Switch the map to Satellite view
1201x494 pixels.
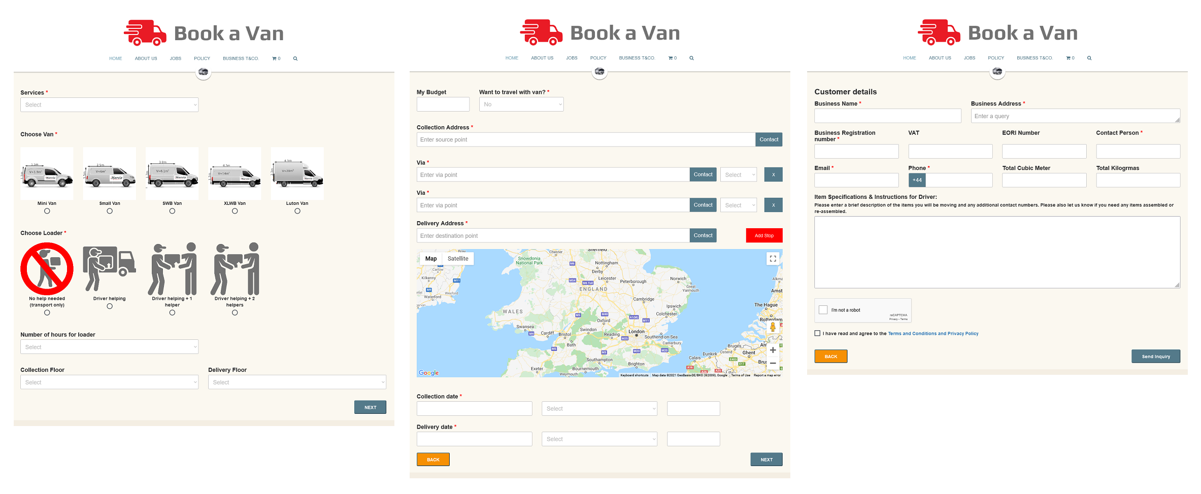[458, 259]
